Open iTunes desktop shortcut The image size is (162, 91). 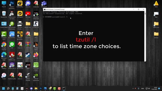pyautogui.click(x=4, y=76)
